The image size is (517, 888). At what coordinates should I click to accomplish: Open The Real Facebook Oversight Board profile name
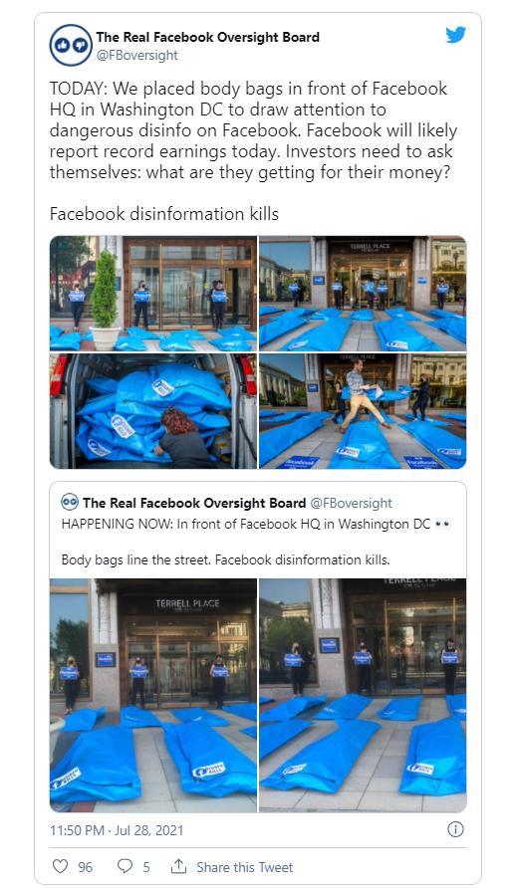pyautogui.click(x=207, y=38)
